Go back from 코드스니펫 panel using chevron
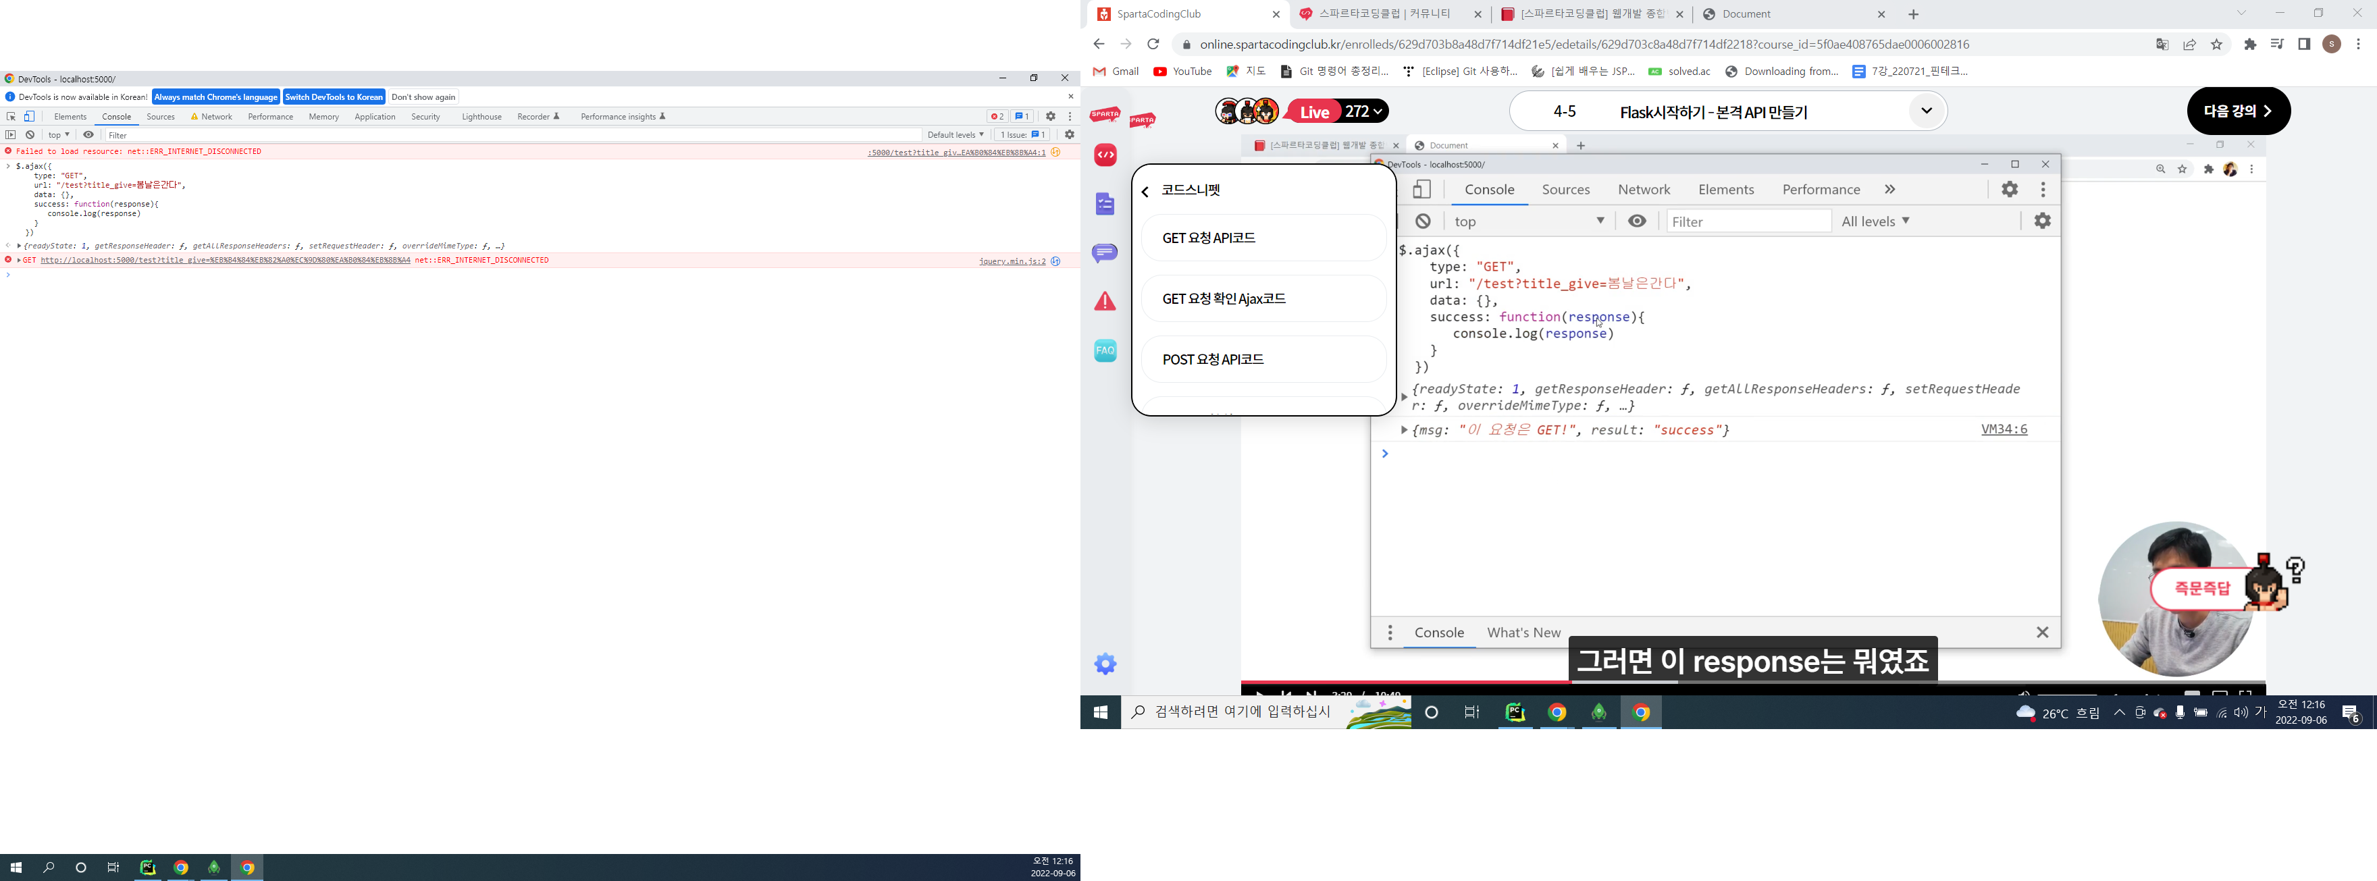The width and height of the screenshot is (2377, 881). [1145, 191]
